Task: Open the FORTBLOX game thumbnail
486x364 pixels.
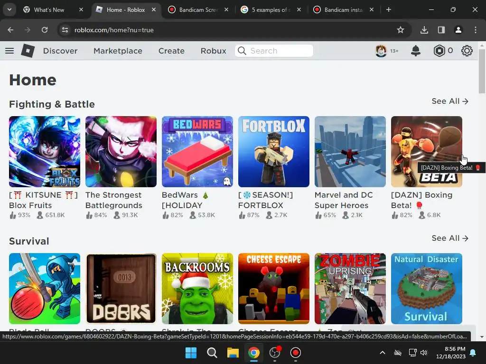Action: pyautogui.click(x=274, y=152)
